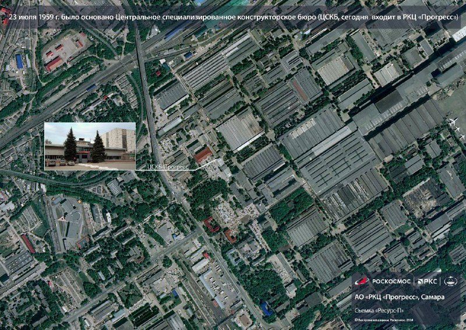This screenshot has width=466, height=330.
Task: Open the inset photo of ЦСКБ building
Action: point(90,146)
